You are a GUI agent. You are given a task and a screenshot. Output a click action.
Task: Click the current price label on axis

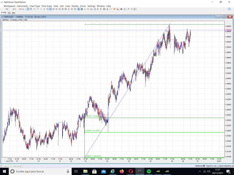click(228, 30)
